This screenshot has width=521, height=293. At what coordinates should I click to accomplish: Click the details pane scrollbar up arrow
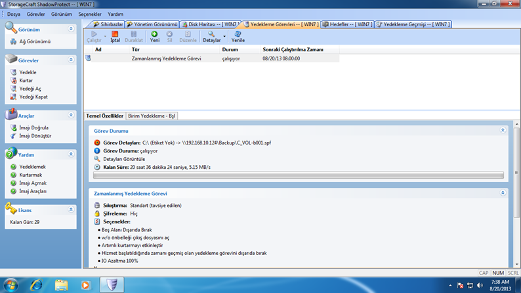[516, 124]
